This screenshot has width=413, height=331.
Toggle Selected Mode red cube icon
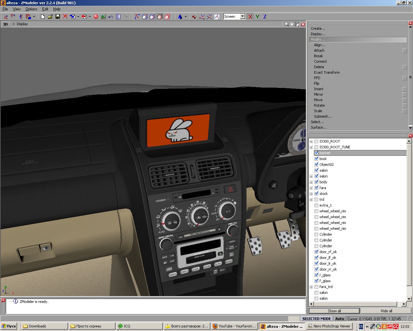click(167, 16)
